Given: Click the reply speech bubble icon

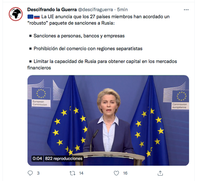Looking at the screenshot, I should [30, 173].
